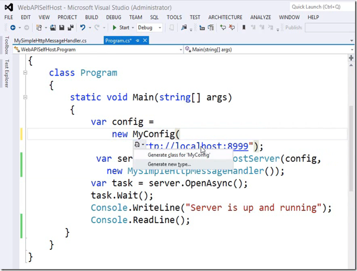Click the vertical scrollbar up arrow
Viewport: 357px width, 271px height.
351,65
